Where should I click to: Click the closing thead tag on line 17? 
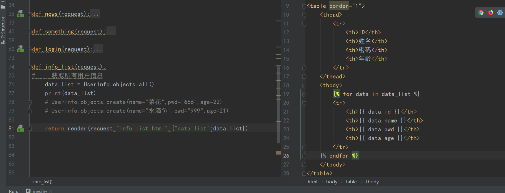(x=332, y=76)
